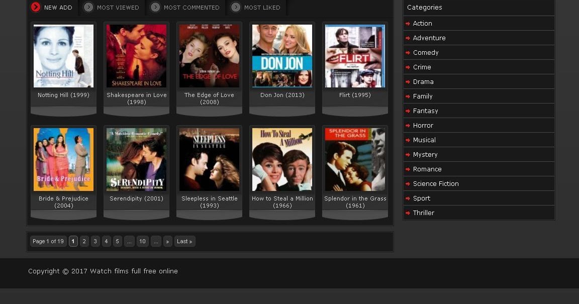
Task: Click the red arrow icon beside NEW ADD
Action: [x=36, y=7]
